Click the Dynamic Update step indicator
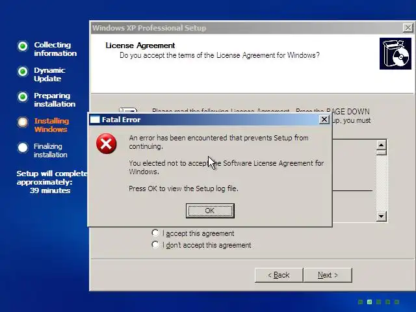This screenshot has height=312, width=416. (23, 71)
